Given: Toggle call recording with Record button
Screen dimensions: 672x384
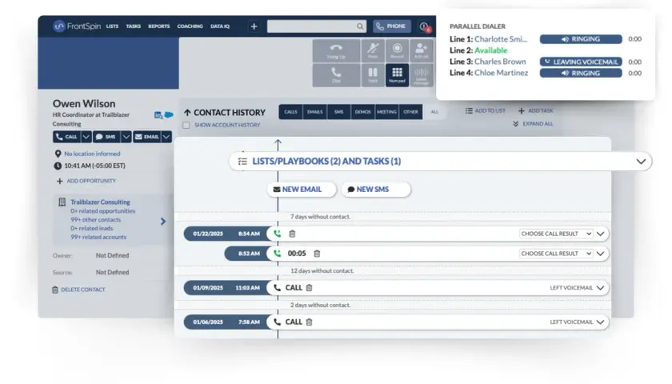Looking at the screenshot, I should point(398,51).
